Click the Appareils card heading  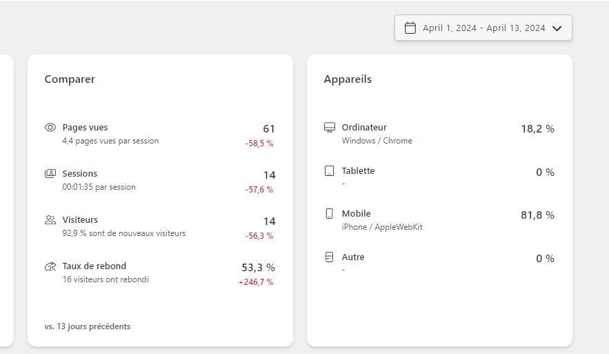pyautogui.click(x=348, y=79)
